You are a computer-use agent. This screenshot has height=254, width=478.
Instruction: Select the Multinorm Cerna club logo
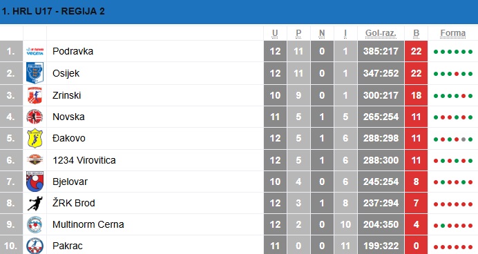35,224
